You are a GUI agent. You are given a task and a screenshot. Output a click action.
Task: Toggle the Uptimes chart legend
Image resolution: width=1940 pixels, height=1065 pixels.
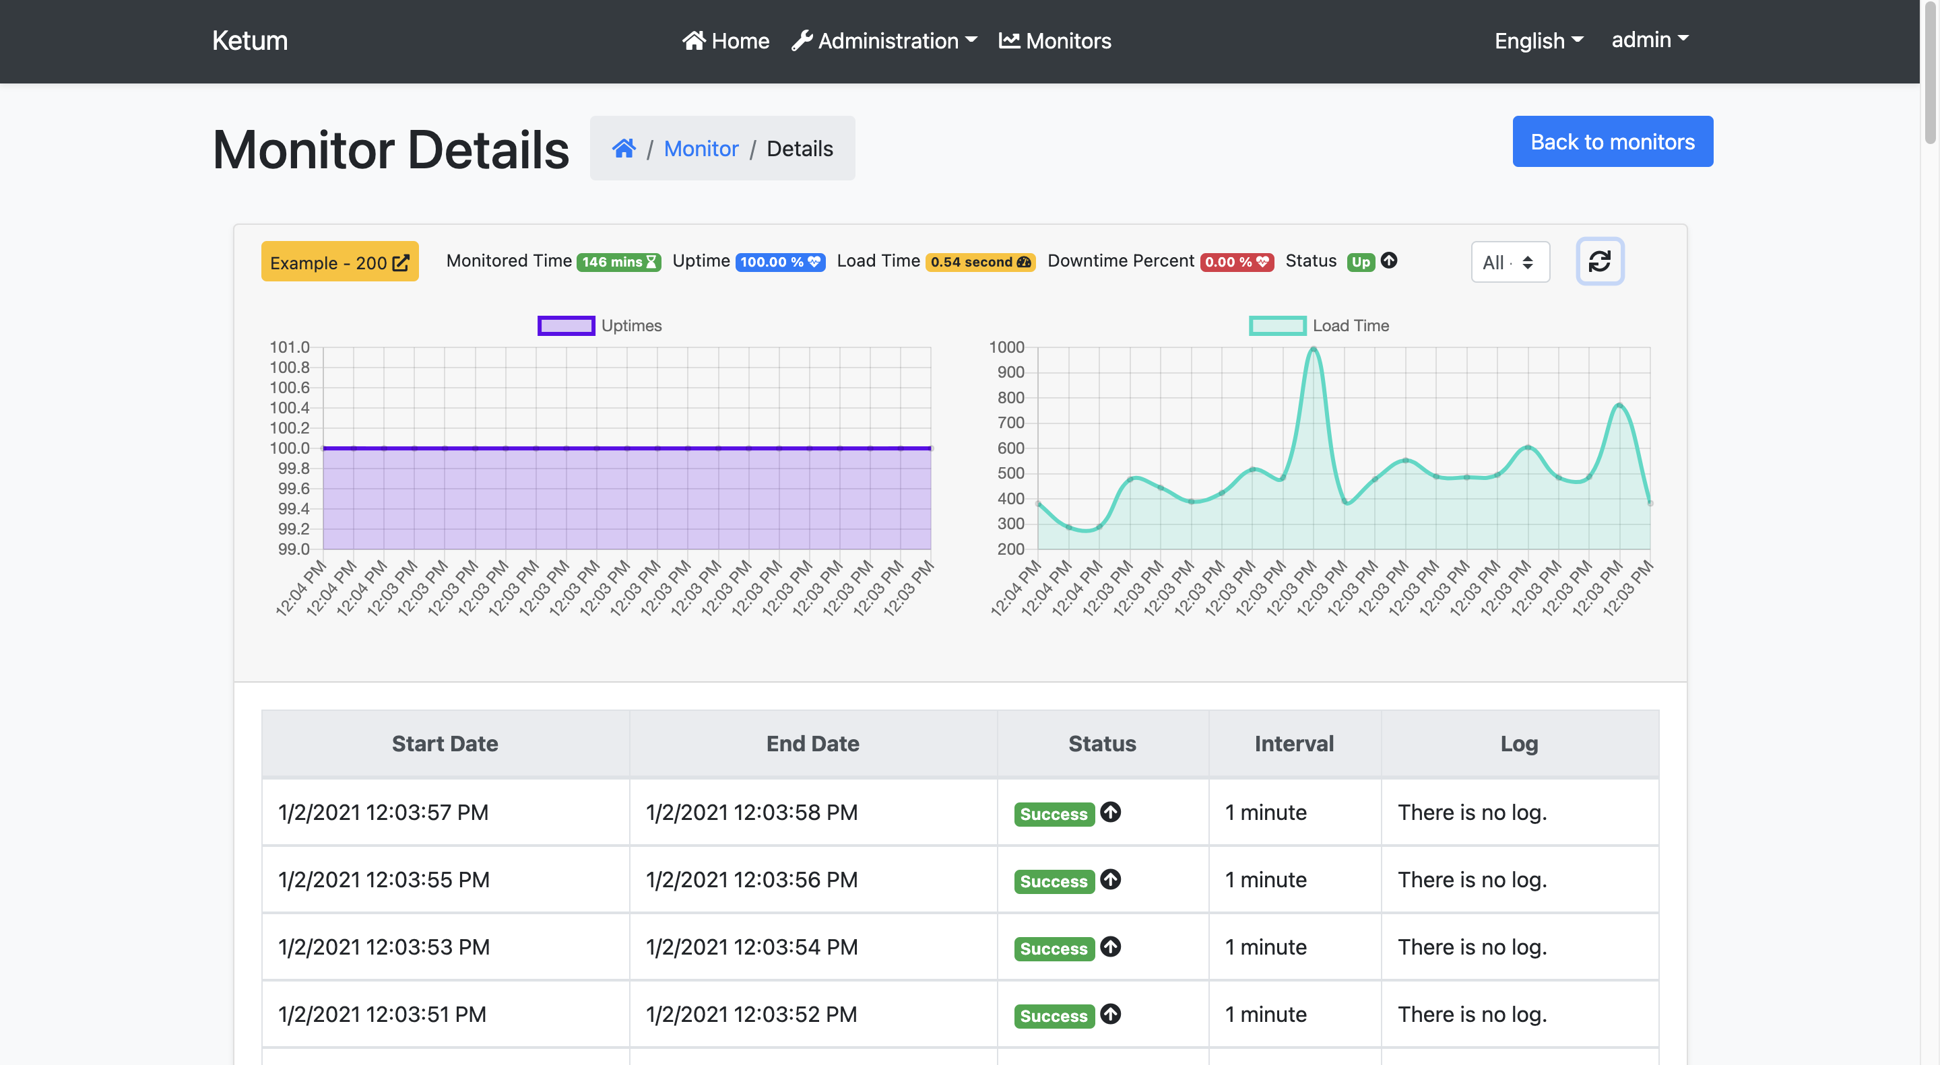tap(599, 325)
